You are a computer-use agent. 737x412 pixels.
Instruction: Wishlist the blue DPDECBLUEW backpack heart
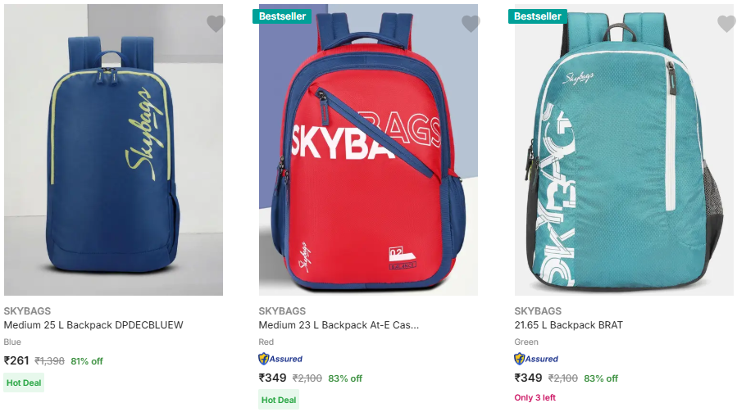pos(216,24)
